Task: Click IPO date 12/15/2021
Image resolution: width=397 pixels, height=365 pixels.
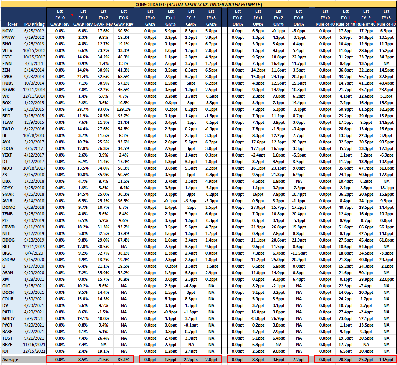Action: pos(34,351)
